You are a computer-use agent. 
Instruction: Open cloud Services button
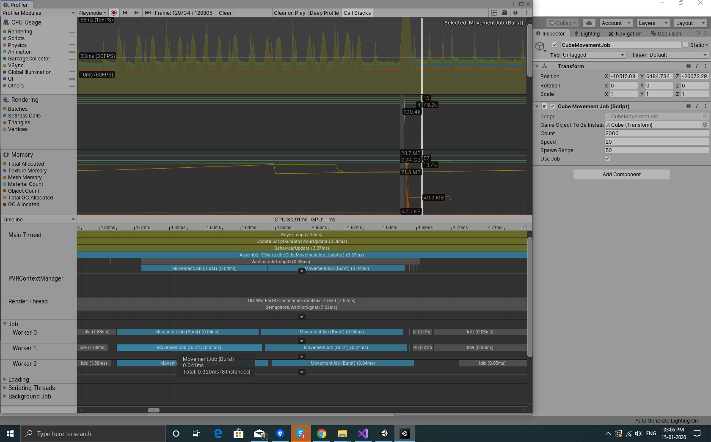(x=589, y=23)
